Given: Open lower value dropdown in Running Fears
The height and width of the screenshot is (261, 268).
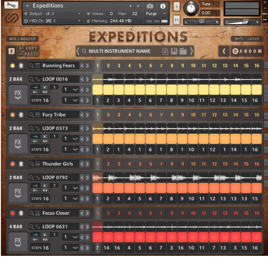Looking at the screenshot, I should tap(75, 100).
